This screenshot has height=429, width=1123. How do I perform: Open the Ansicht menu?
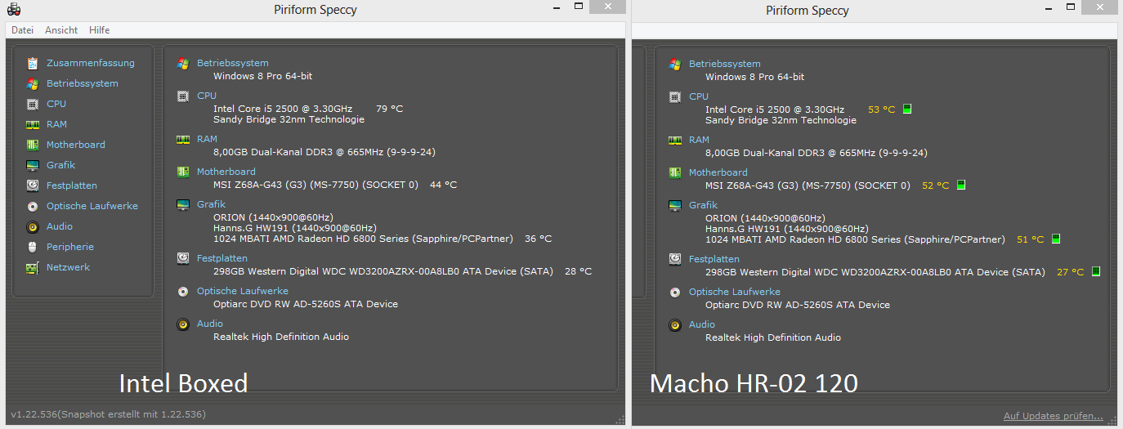coord(61,30)
